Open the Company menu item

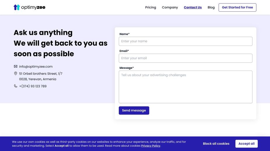click(x=170, y=7)
